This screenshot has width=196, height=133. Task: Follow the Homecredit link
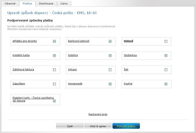[75, 84]
